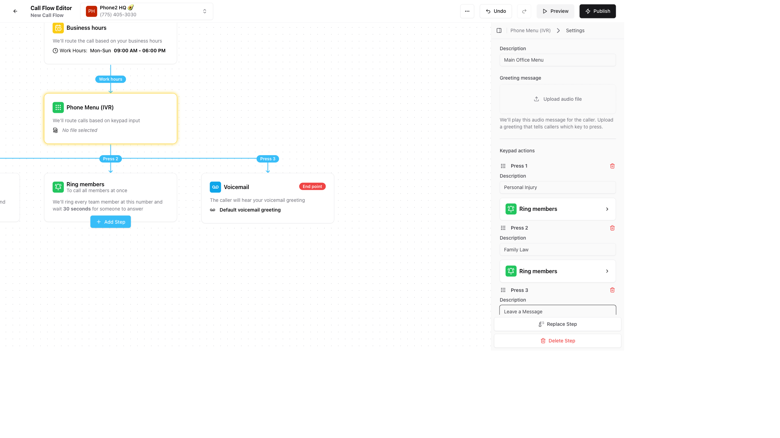This screenshot has height=438, width=780.
Task: Click the End point badge on Voicemail
Action: coord(312,187)
